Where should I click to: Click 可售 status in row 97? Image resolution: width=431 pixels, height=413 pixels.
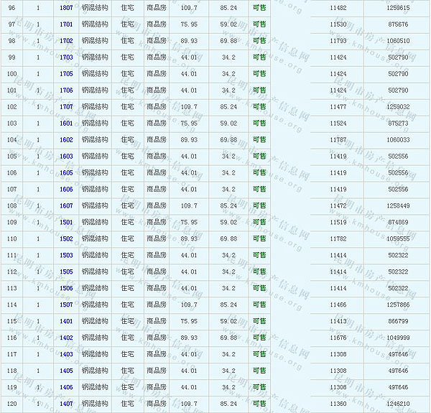point(259,24)
